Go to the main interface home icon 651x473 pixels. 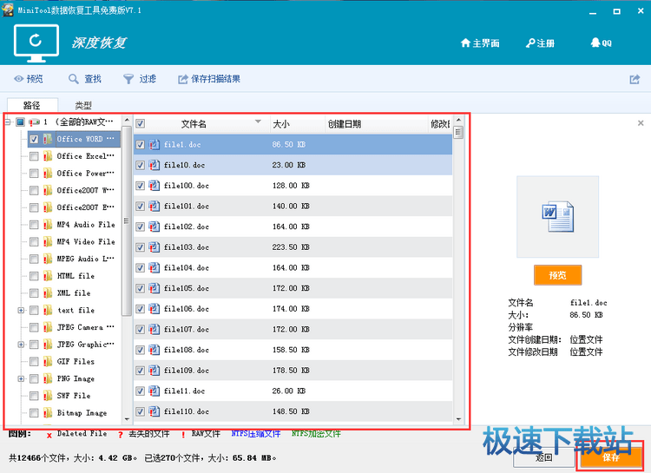pyautogui.click(x=465, y=43)
